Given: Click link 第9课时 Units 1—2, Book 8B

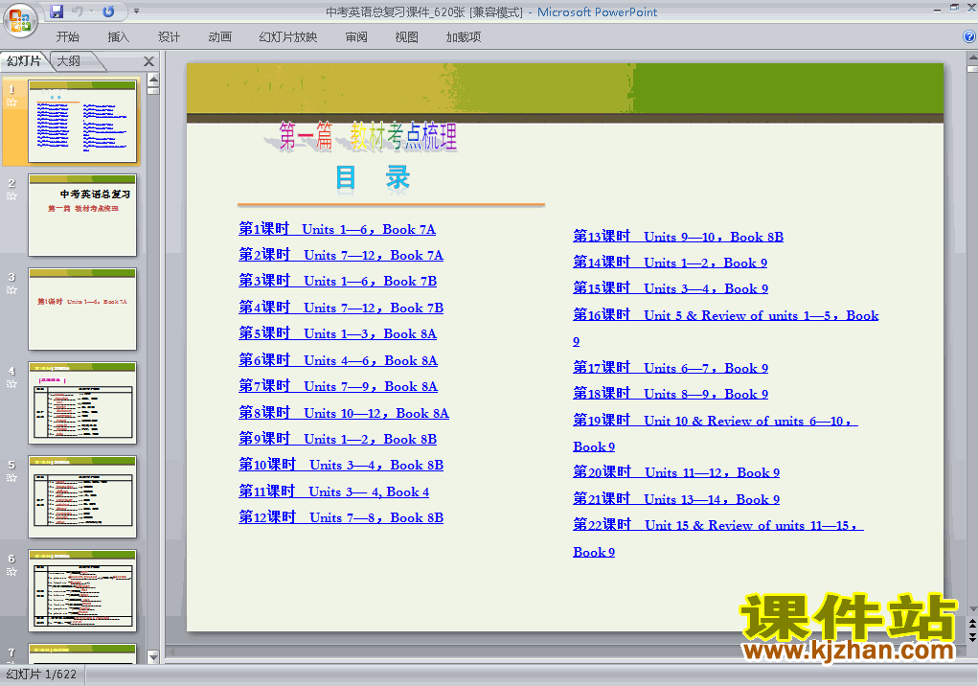Looking at the screenshot, I should pyautogui.click(x=337, y=439).
